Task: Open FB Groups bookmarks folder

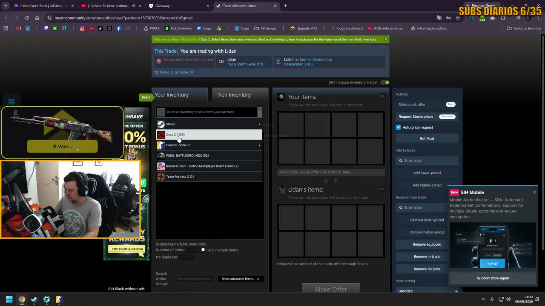Action: [x=265, y=28]
